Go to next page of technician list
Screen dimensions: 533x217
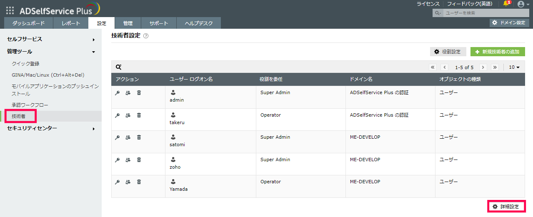[x=483, y=67]
